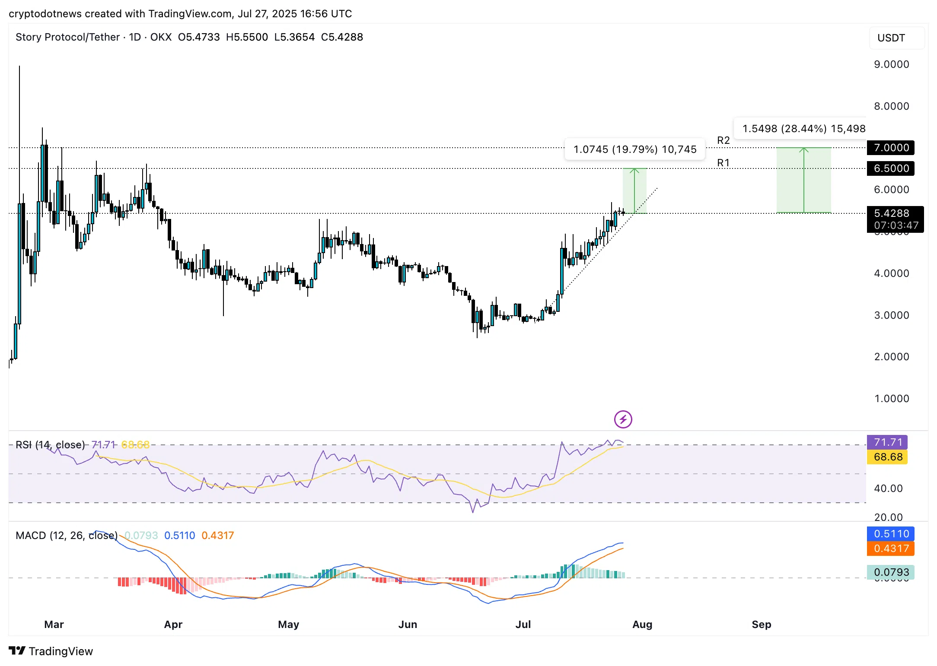
Task: Click the orange signal value 0.4317
Action: (x=891, y=549)
